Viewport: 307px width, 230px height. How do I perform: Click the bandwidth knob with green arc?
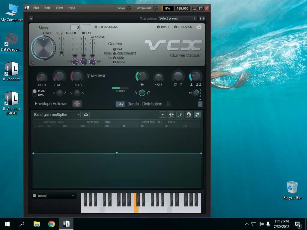pyautogui.click(x=142, y=76)
